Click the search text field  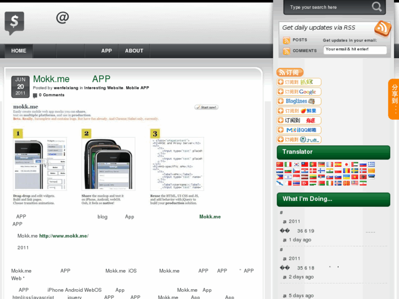pyautogui.click(x=329, y=7)
